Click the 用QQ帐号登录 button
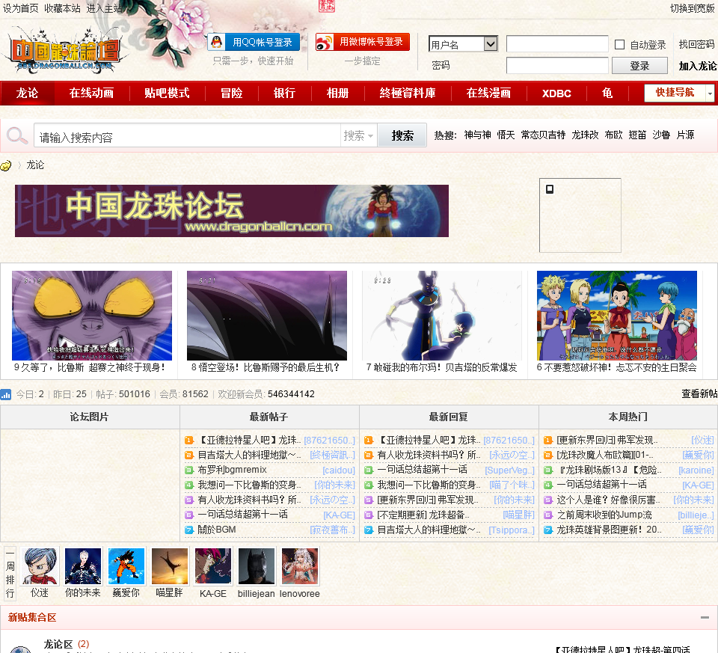Viewport: 718px width, 653px height. [x=254, y=42]
